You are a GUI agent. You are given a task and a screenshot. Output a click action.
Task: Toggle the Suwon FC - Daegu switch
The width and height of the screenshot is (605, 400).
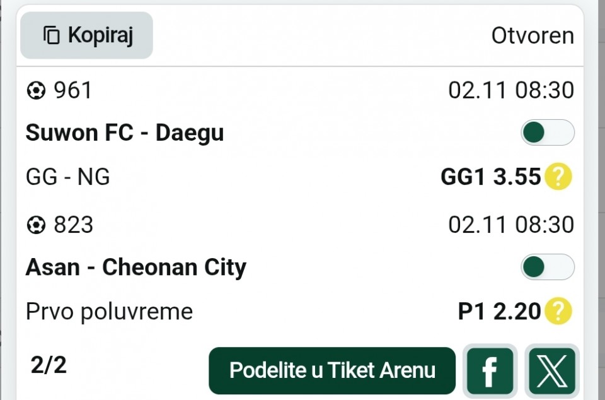pos(547,133)
